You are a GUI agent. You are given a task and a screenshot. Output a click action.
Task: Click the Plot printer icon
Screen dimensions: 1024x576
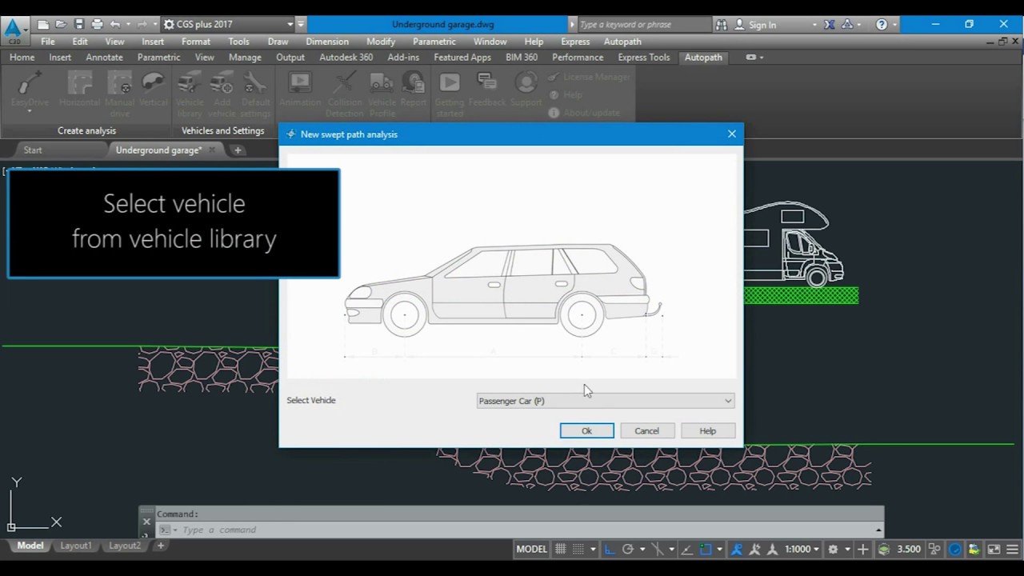(97, 25)
